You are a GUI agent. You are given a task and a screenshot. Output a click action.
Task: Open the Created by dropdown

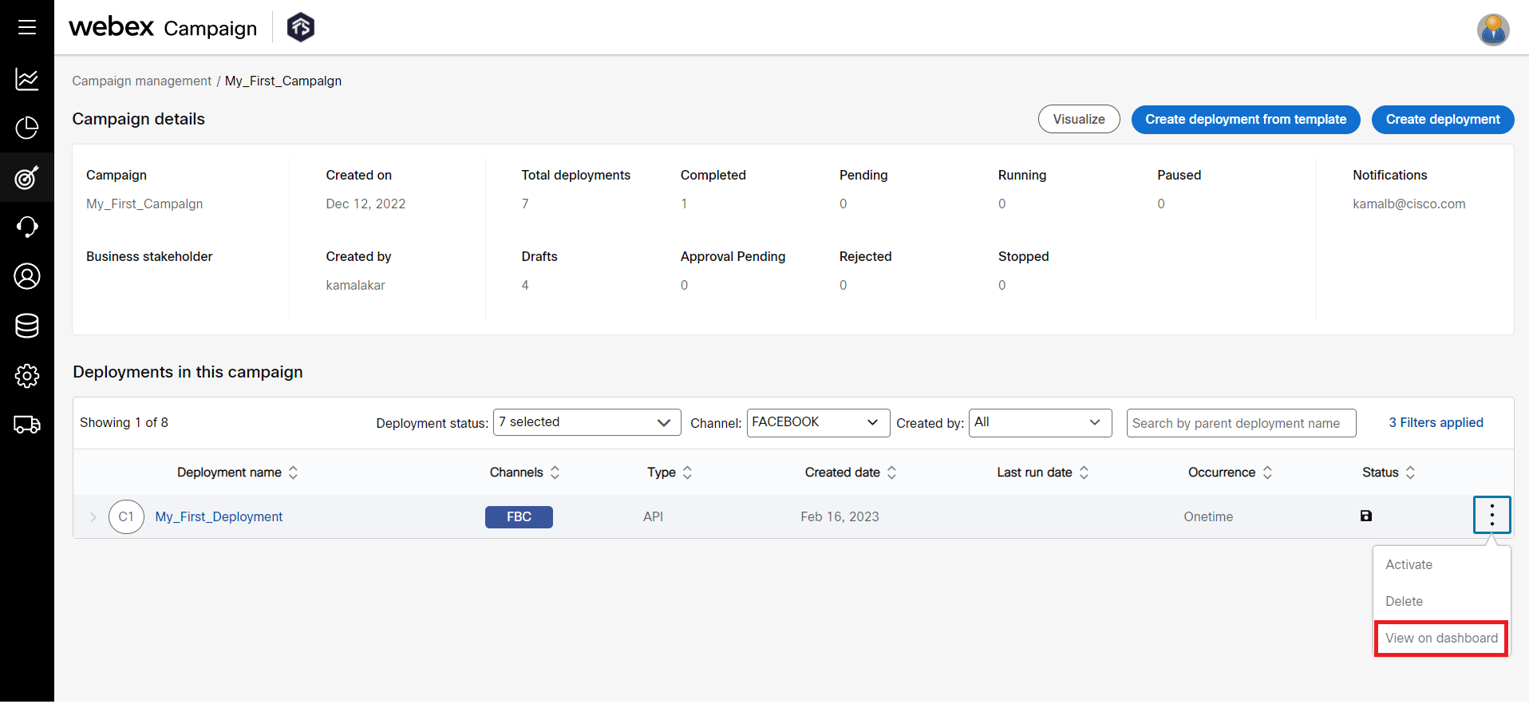point(1040,422)
